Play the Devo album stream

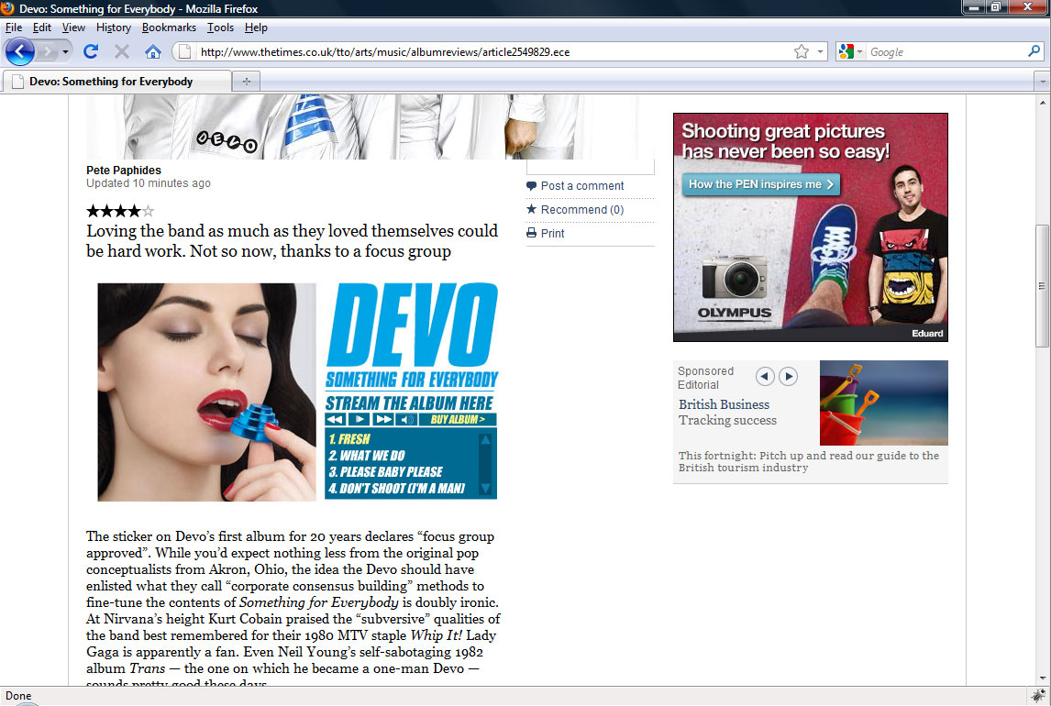(360, 419)
